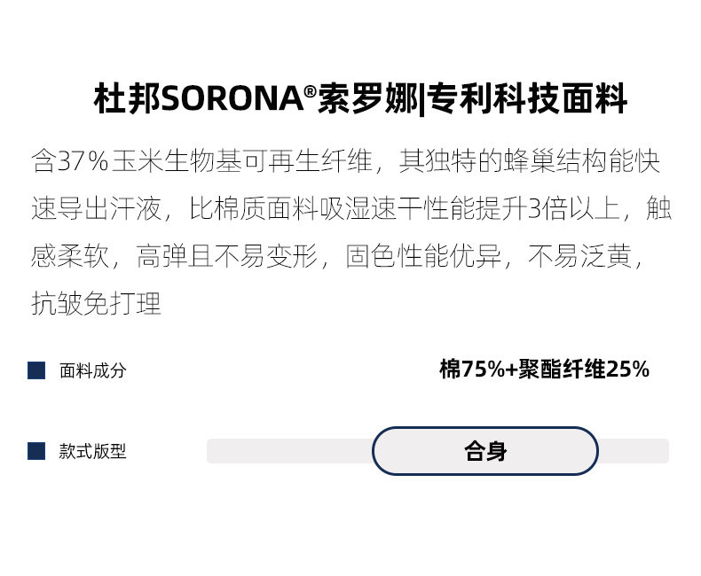Click the 37% figure in the description
This screenshot has width=701, height=576.
[83, 161]
